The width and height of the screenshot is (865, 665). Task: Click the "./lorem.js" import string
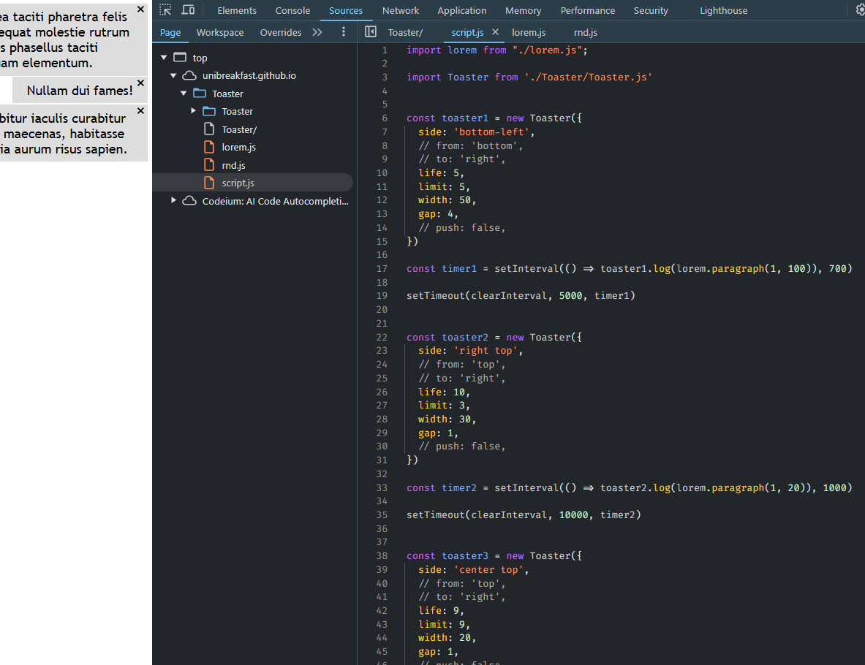[x=547, y=50]
